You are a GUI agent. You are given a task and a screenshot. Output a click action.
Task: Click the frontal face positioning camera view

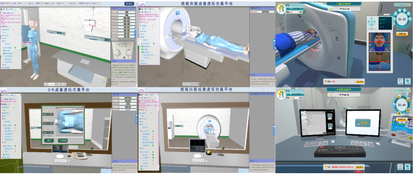pos(379,42)
